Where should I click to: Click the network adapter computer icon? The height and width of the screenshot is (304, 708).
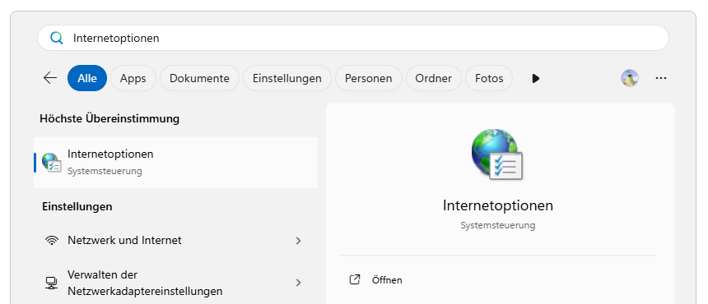click(x=52, y=283)
